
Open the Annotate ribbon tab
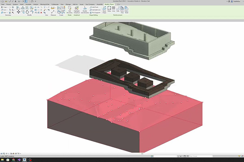[28, 4]
